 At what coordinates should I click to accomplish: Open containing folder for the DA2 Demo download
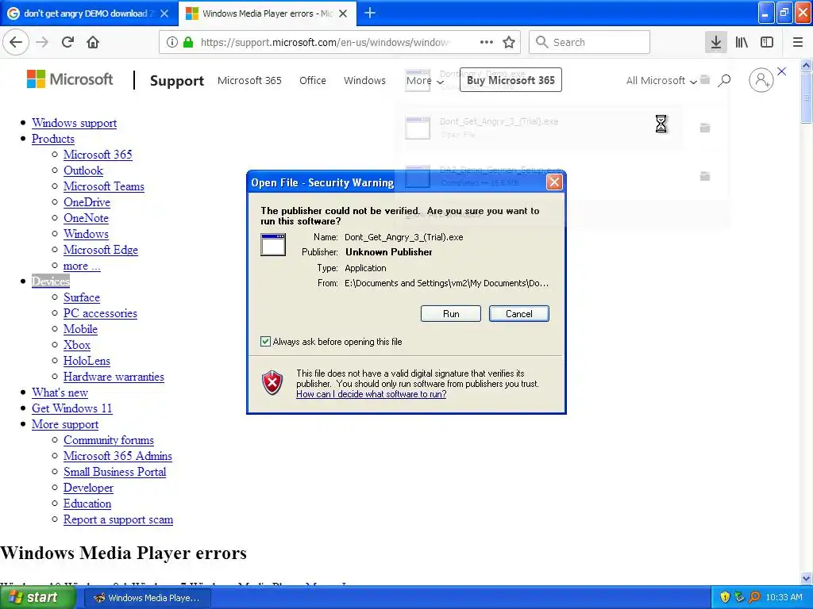point(705,176)
